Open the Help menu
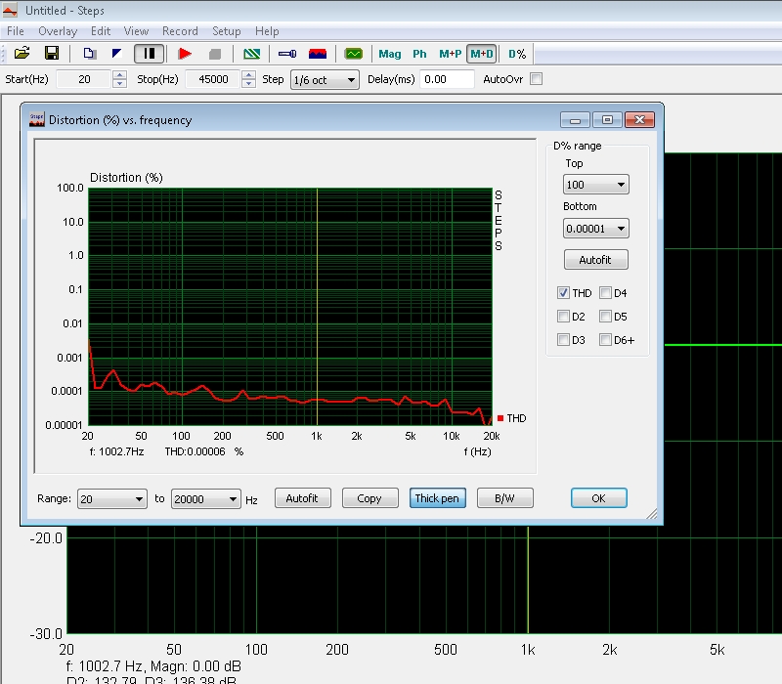This screenshot has height=684, width=782. pyautogui.click(x=267, y=31)
